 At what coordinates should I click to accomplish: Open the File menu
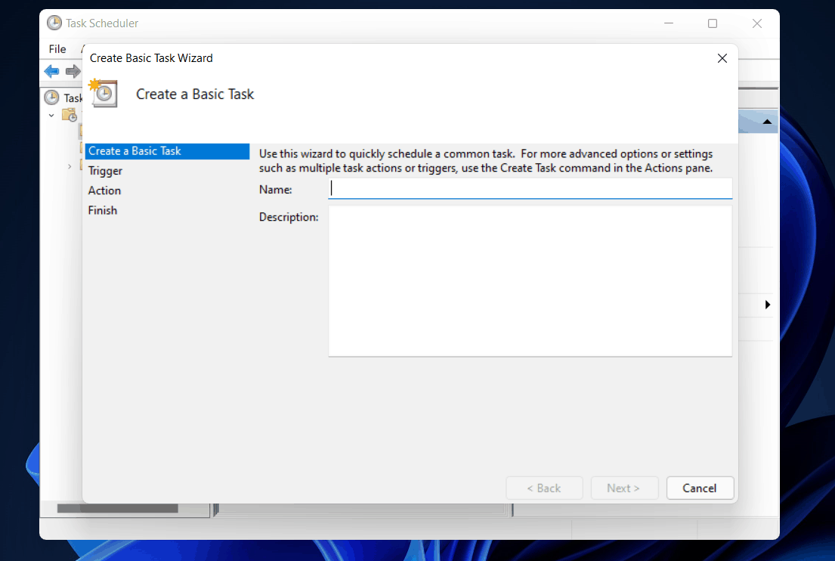coord(57,48)
